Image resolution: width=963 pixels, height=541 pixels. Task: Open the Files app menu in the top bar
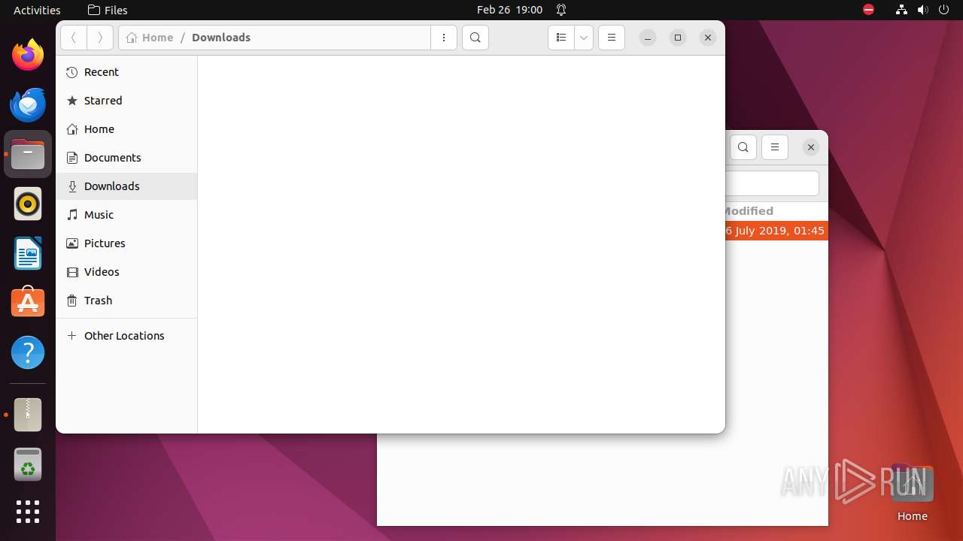click(x=108, y=10)
